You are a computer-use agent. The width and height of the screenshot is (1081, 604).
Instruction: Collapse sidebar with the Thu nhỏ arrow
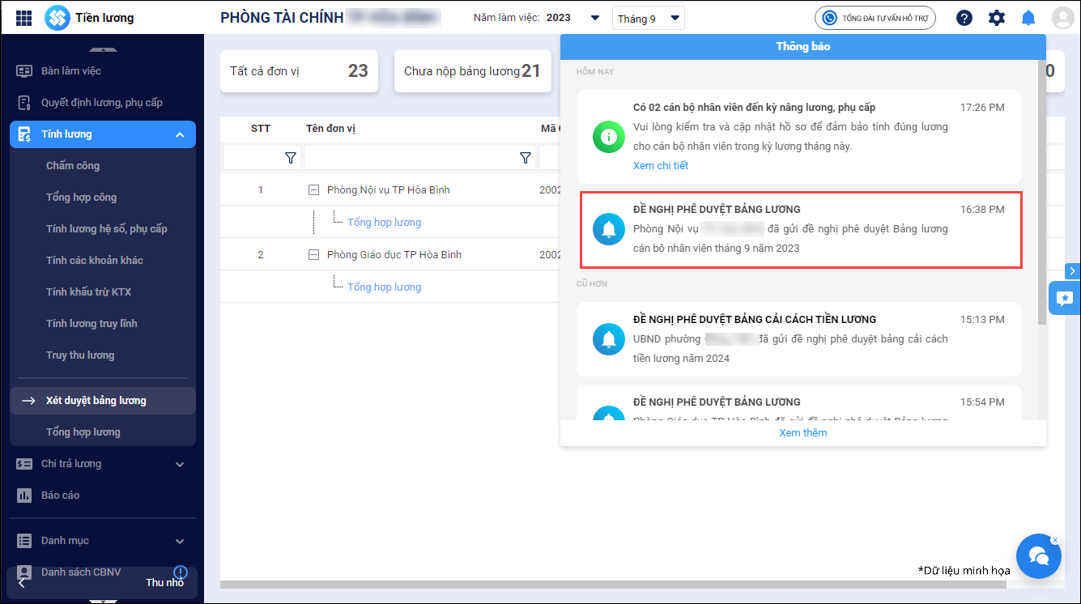click(22, 583)
